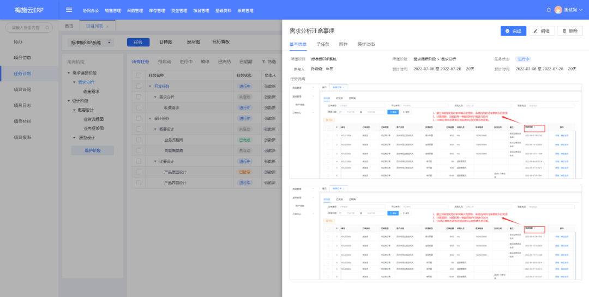
Task: Check the box for the 开发任务 row
Action: pyautogui.click(x=139, y=86)
